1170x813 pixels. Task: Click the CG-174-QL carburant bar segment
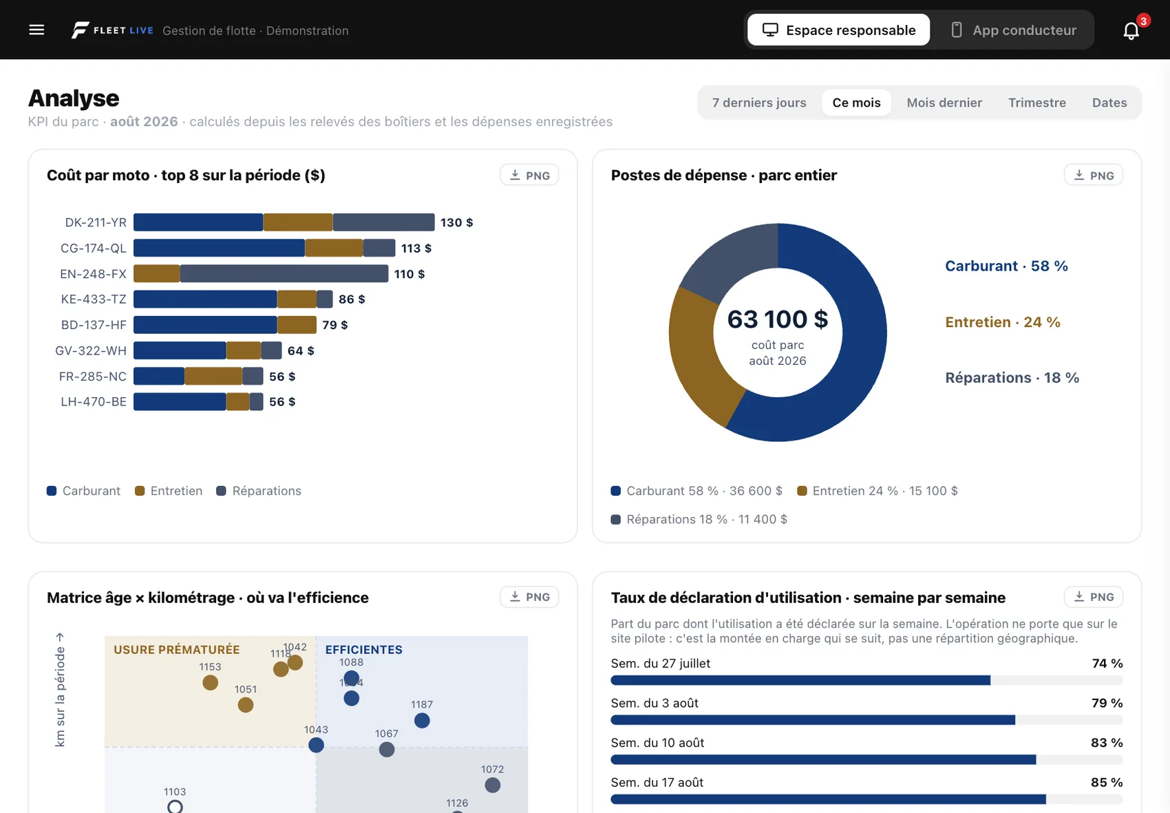click(x=219, y=248)
